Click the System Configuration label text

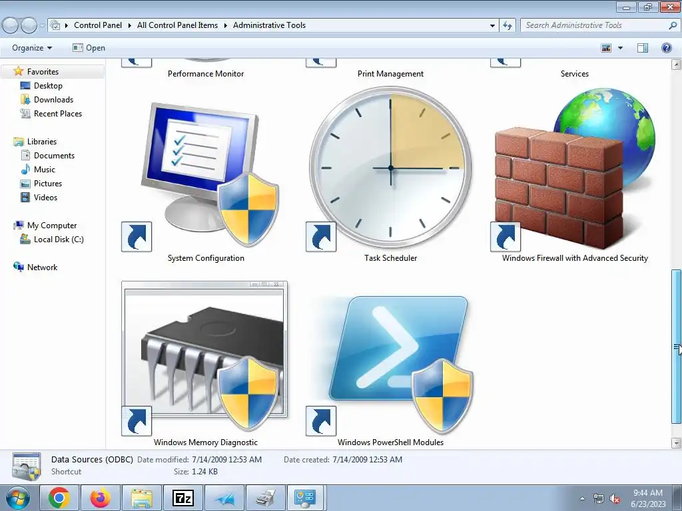pos(206,258)
